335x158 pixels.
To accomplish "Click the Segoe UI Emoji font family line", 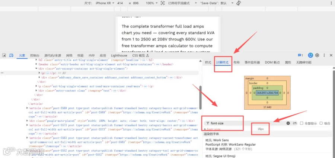I will [x=220, y=156].
